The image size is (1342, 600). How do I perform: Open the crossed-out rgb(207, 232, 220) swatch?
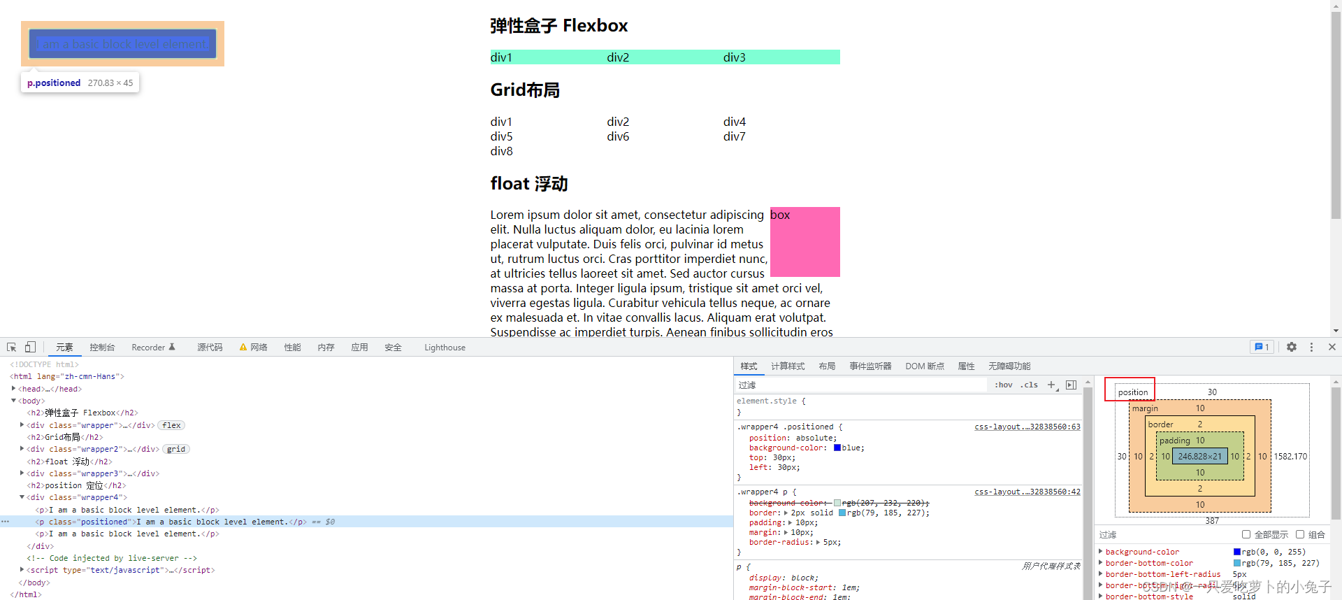pos(837,503)
